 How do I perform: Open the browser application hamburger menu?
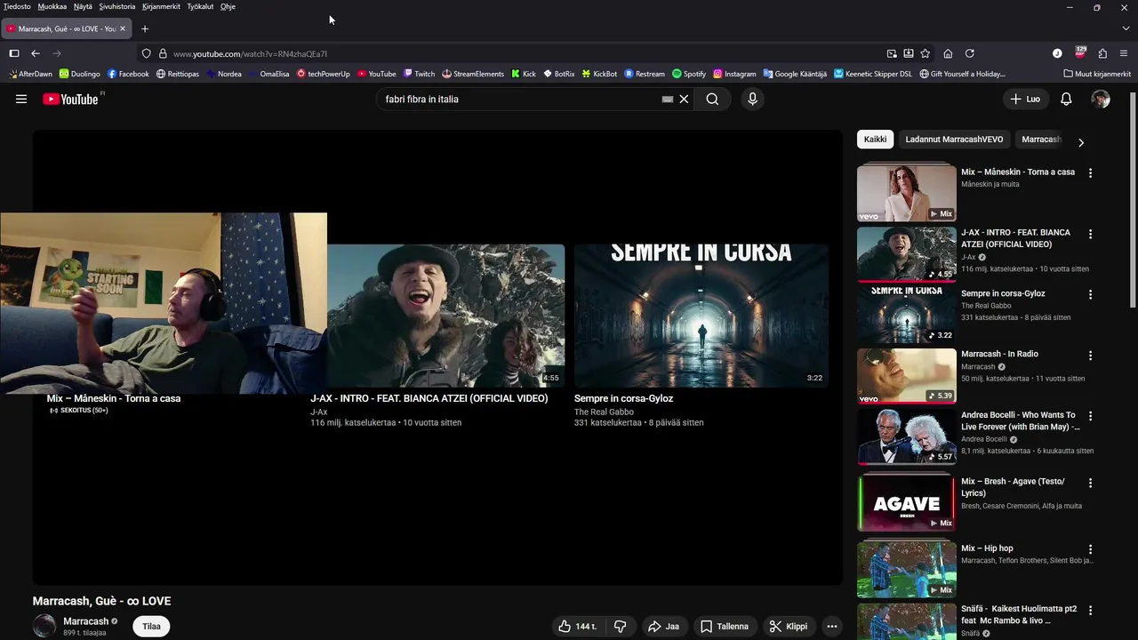(1124, 53)
